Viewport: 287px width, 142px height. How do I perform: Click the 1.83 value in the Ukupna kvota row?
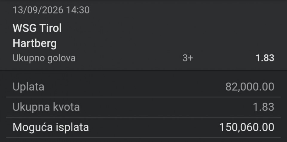264,107
